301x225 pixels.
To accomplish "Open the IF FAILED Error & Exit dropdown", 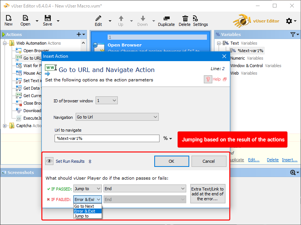I will coord(88,199).
